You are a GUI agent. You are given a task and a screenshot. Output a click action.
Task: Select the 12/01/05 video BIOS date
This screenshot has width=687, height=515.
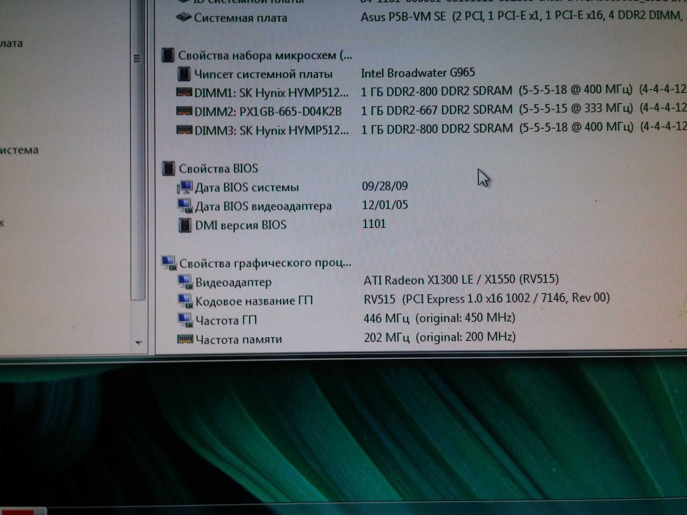(x=385, y=205)
